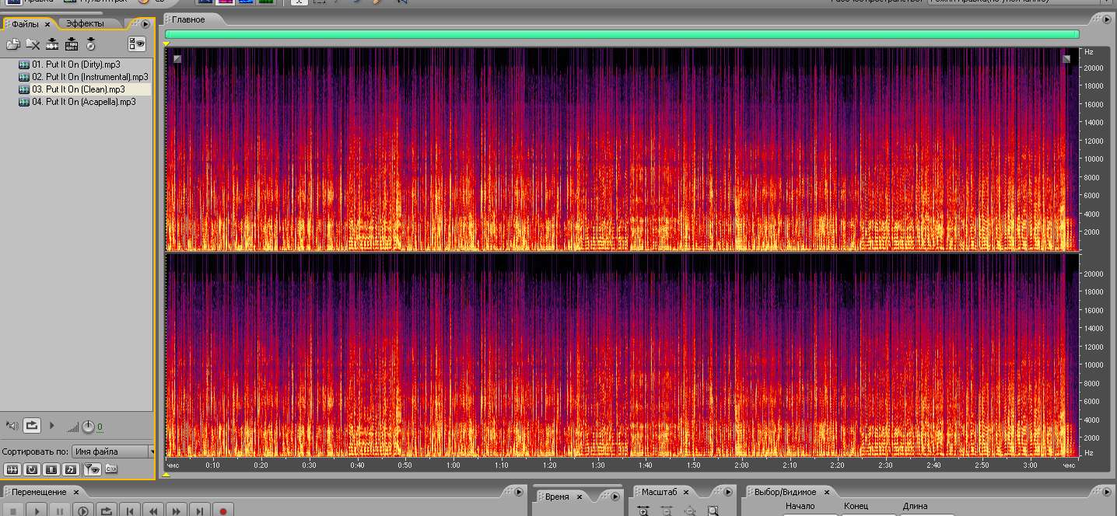
Task: Click the preview volume knob
Action: 88,427
